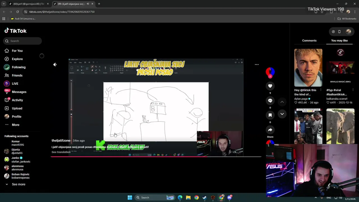The image size is (359, 202).
Task: Open the Friends page
Action: [17, 75]
